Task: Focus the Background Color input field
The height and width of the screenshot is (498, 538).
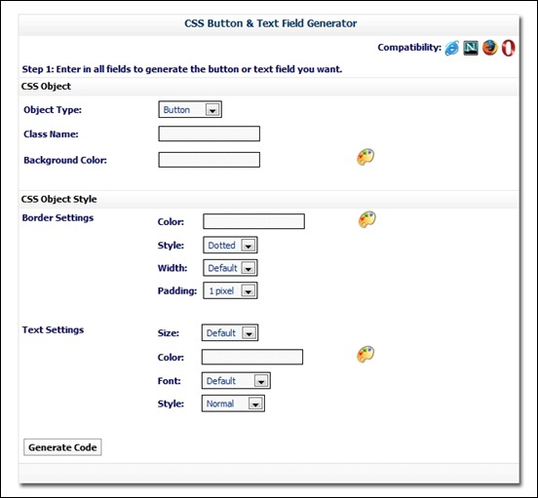Action: point(209,160)
